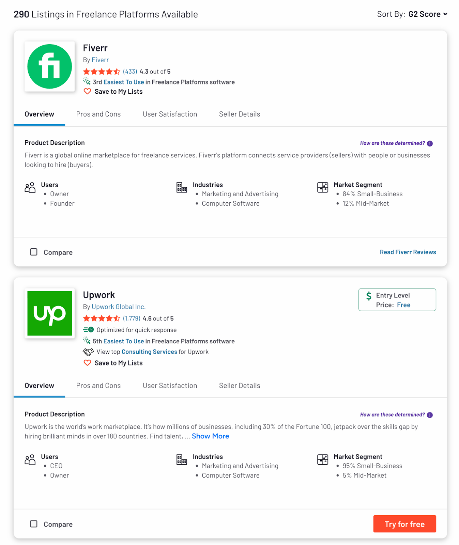
Task: Open the Seller Details tab for Upwork
Action: 239,386
